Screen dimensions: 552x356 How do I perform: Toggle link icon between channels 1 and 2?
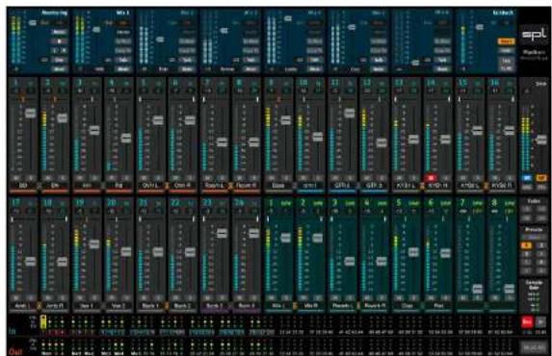pyautogui.click(x=39, y=186)
